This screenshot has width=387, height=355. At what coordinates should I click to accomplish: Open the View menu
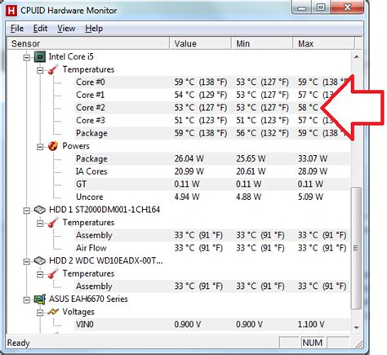(x=66, y=29)
